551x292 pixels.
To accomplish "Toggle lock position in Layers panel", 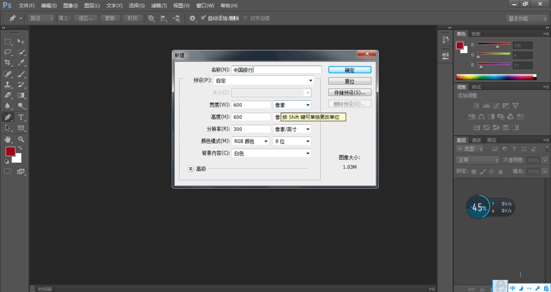I will (x=491, y=172).
